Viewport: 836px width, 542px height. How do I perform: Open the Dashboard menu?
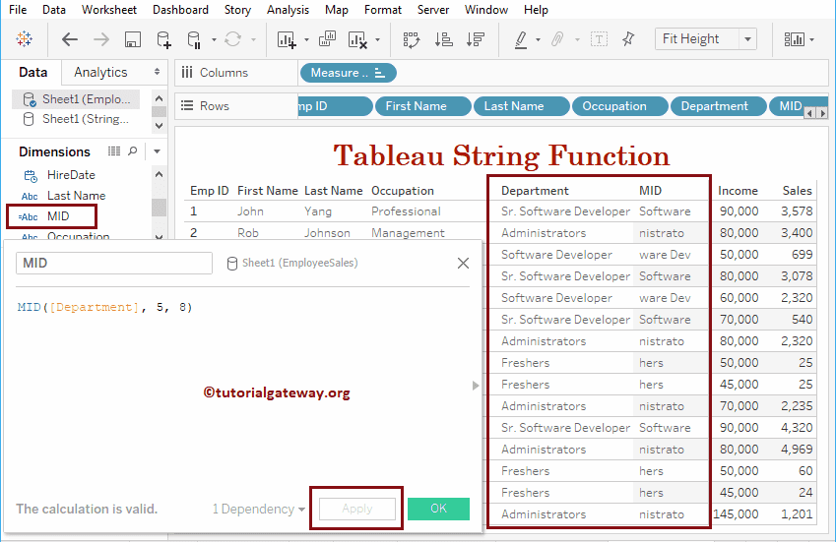(180, 10)
